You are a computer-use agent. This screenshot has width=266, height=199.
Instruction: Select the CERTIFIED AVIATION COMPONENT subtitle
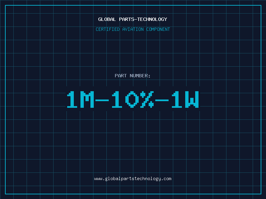[x=133, y=29]
